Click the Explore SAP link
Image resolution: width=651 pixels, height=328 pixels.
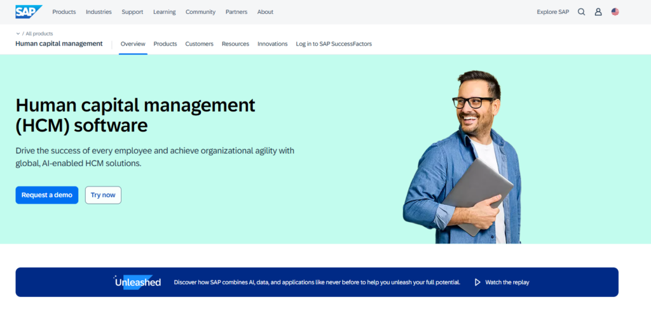tap(552, 12)
